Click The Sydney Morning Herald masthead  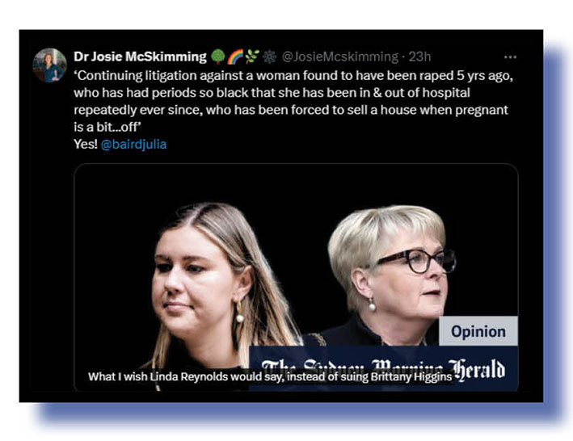point(383,368)
